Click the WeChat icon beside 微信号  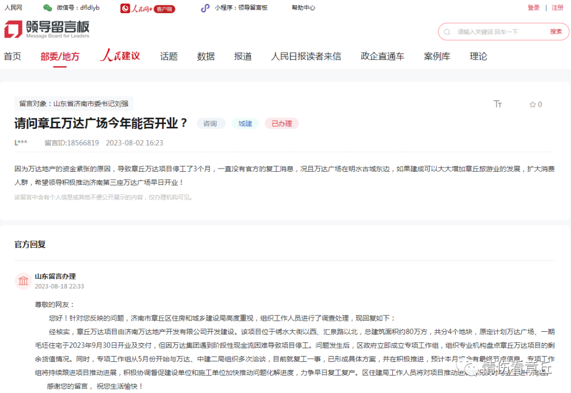point(48,7)
